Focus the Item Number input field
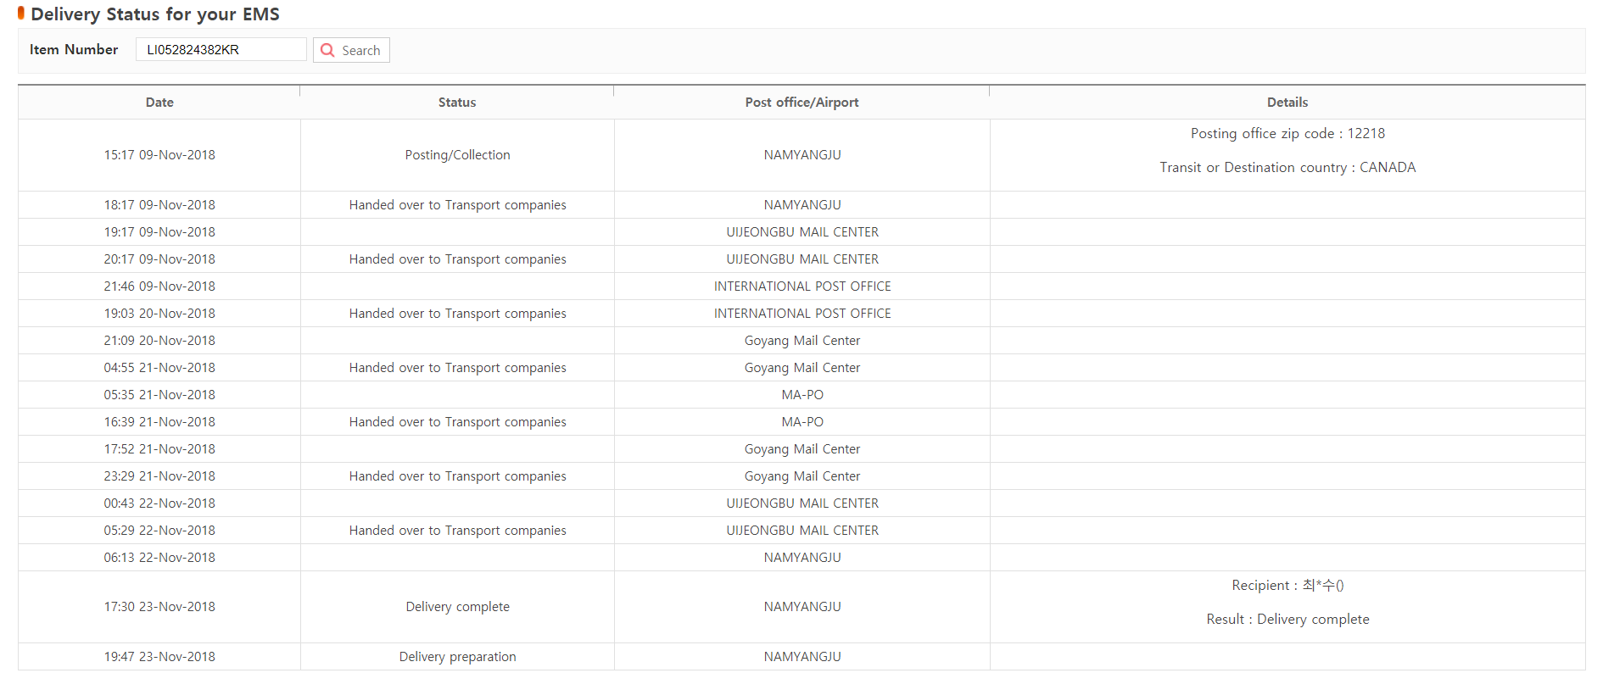Screen dimensions: 1603x673 pos(221,49)
